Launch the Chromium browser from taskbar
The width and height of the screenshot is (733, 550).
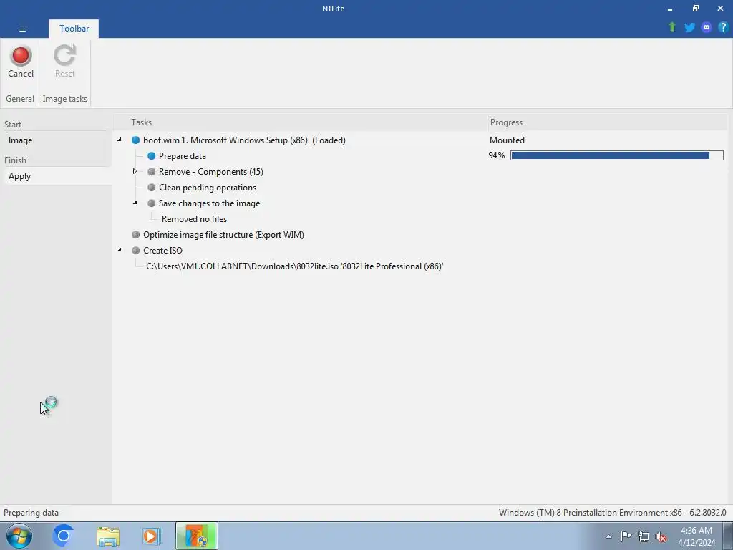[x=63, y=536]
